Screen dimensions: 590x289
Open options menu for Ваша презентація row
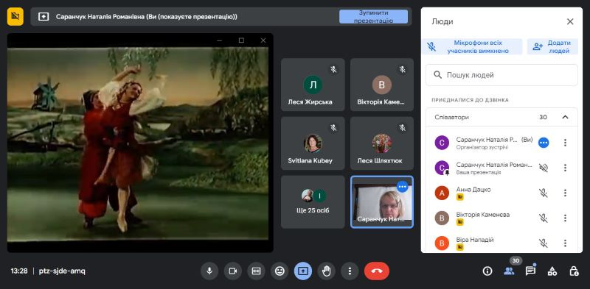coord(565,168)
